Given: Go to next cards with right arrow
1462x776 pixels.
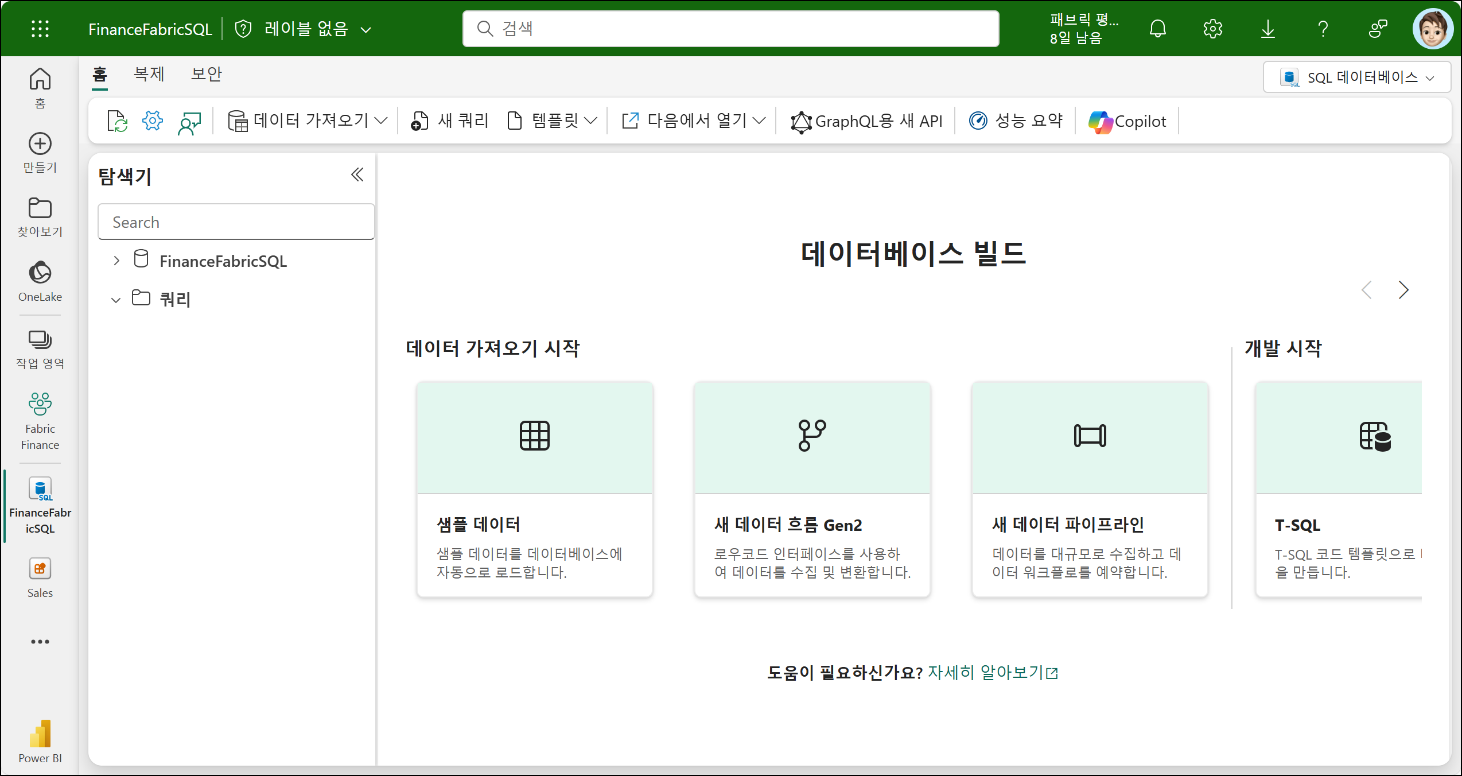Looking at the screenshot, I should point(1403,290).
